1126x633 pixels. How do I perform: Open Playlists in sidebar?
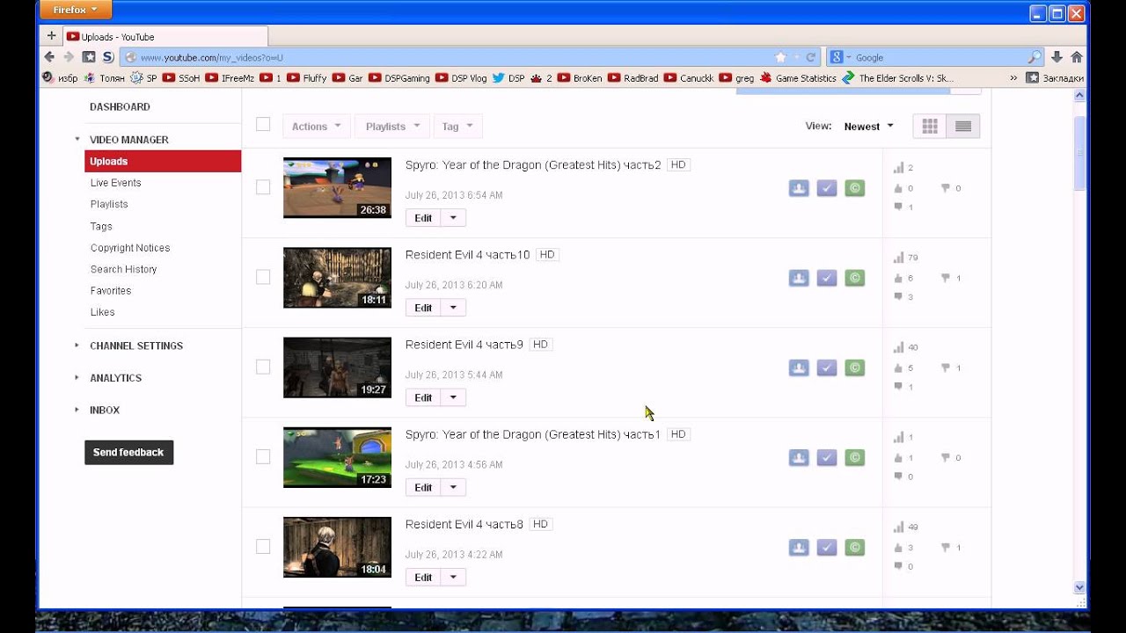point(109,204)
